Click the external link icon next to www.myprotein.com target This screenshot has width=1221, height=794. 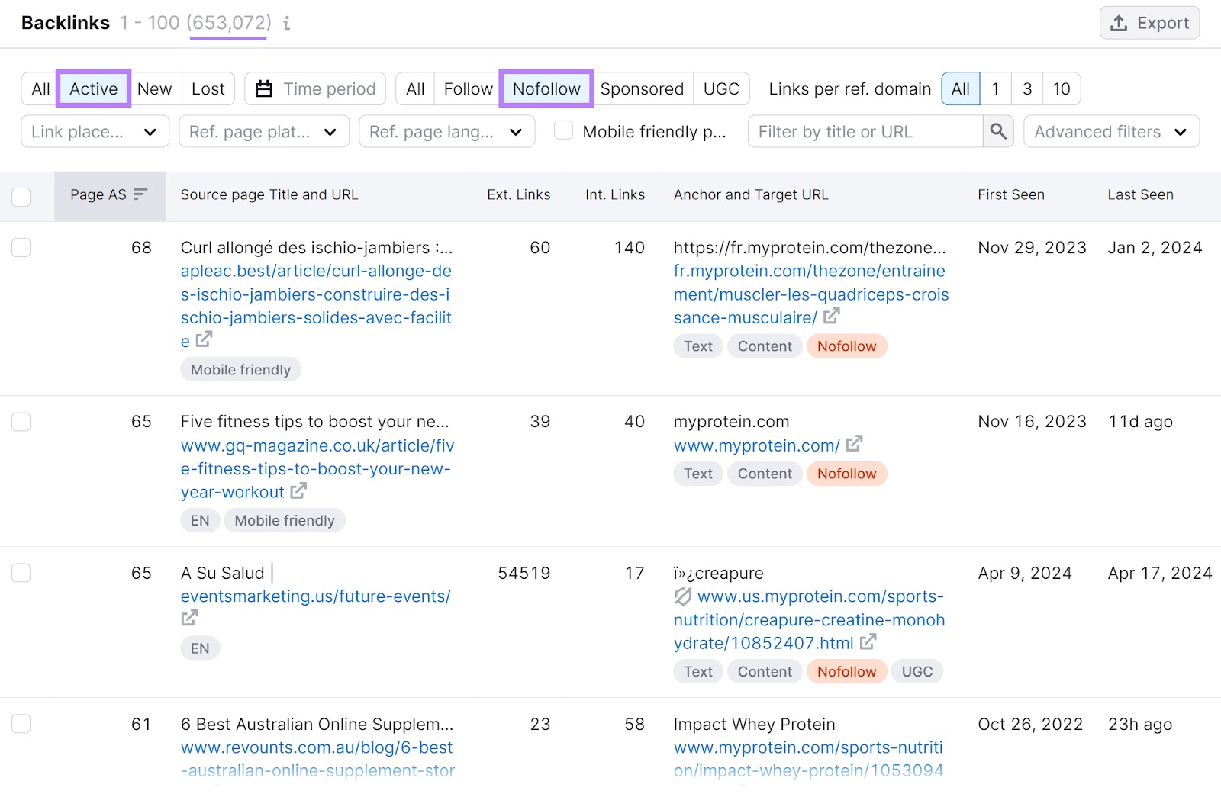click(x=855, y=445)
